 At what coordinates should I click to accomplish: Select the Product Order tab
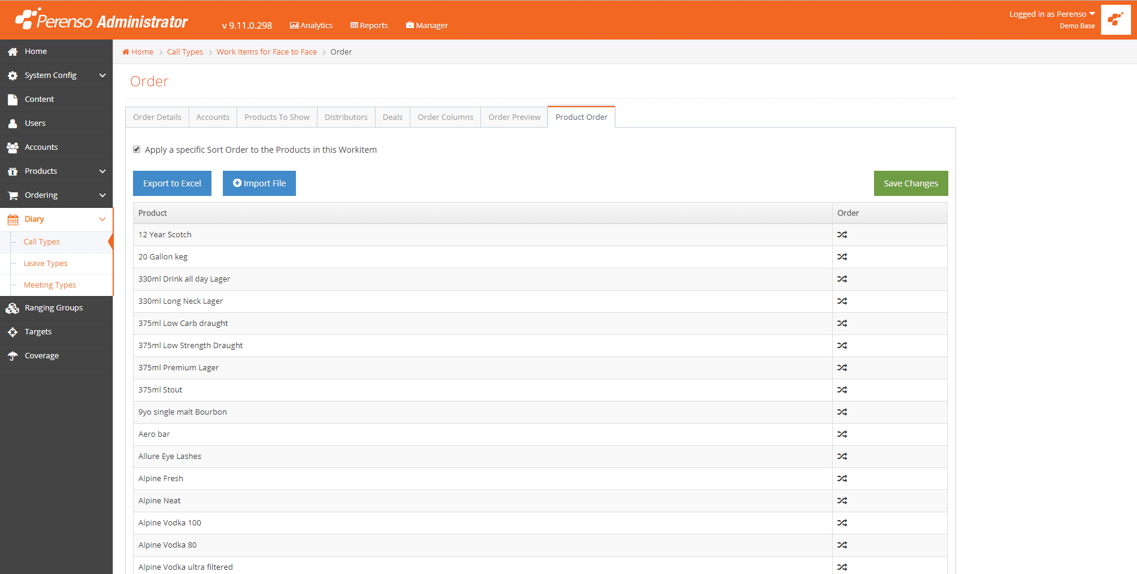coord(581,117)
